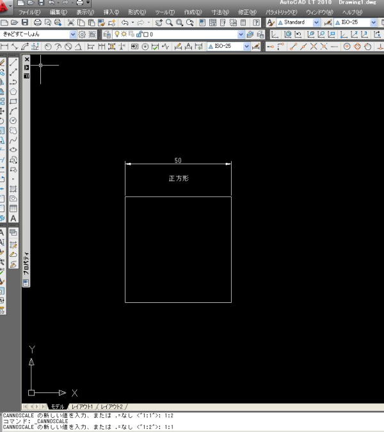Image resolution: width=384 pixels, height=432 pixels.
Task: Open the パラメトリック(P) menu
Action: click(281, 12)
